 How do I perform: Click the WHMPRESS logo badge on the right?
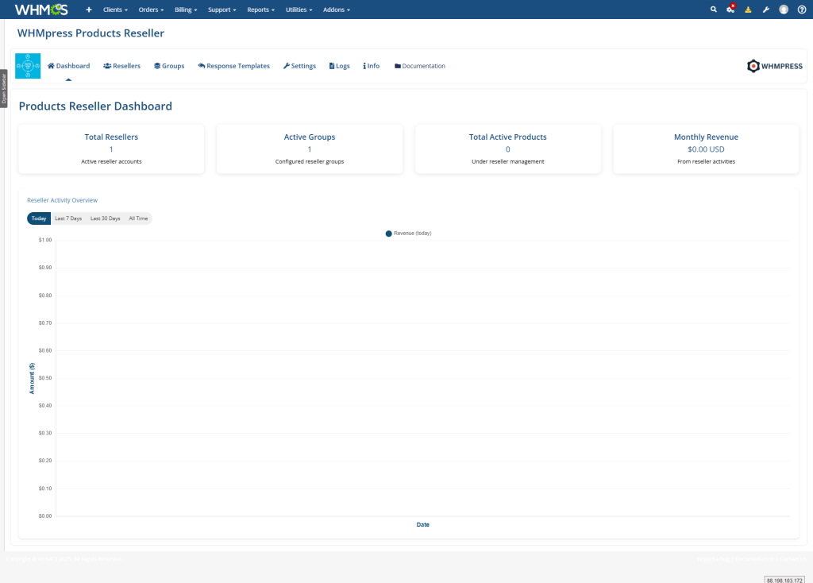774,67
